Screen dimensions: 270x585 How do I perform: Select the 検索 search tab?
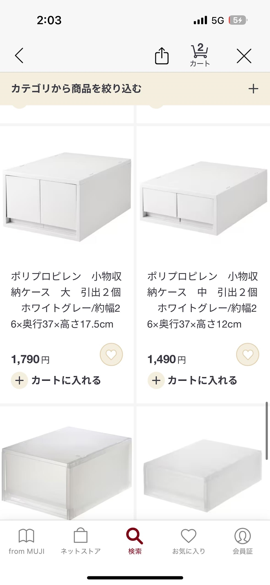pyautogui.click(x=135, y=542)
